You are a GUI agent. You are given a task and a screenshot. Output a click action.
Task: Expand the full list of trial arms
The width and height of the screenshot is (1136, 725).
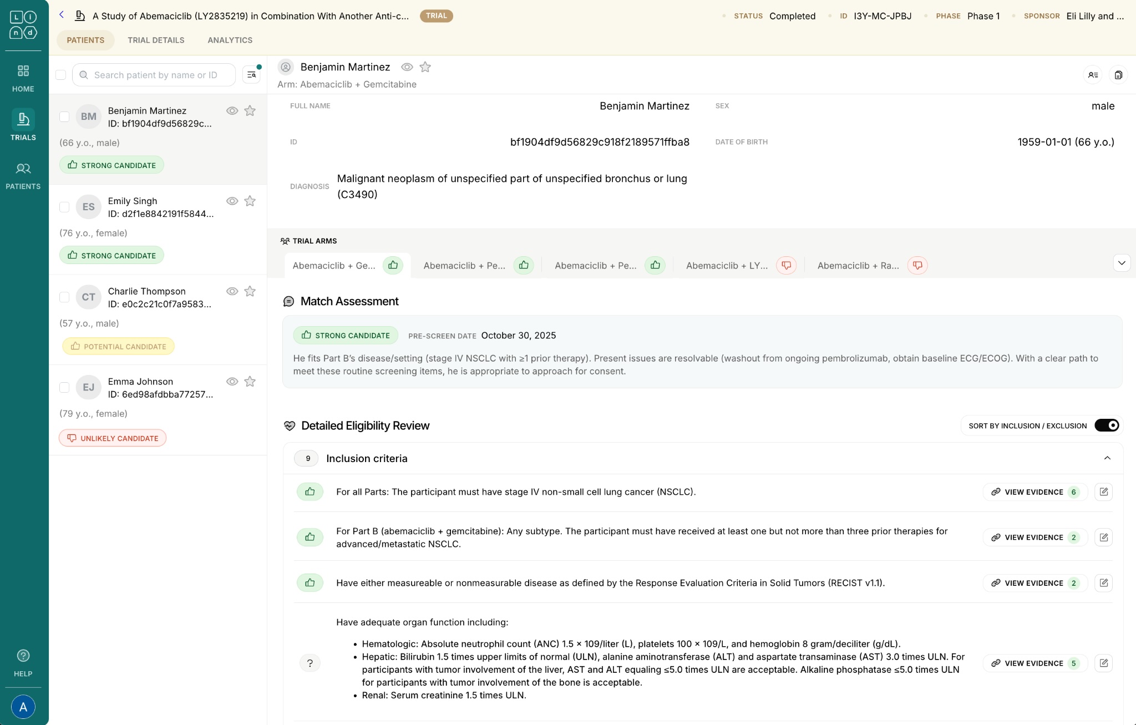point(1122,262)
